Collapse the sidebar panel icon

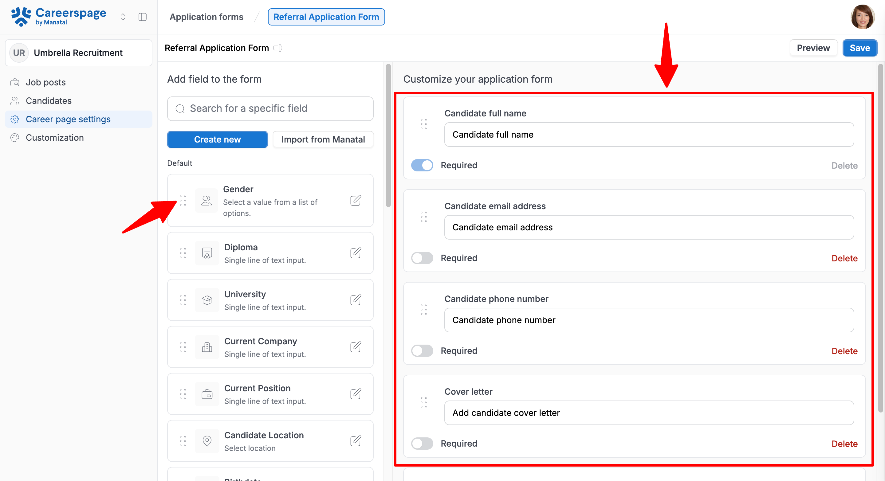[x=143, y=17]
